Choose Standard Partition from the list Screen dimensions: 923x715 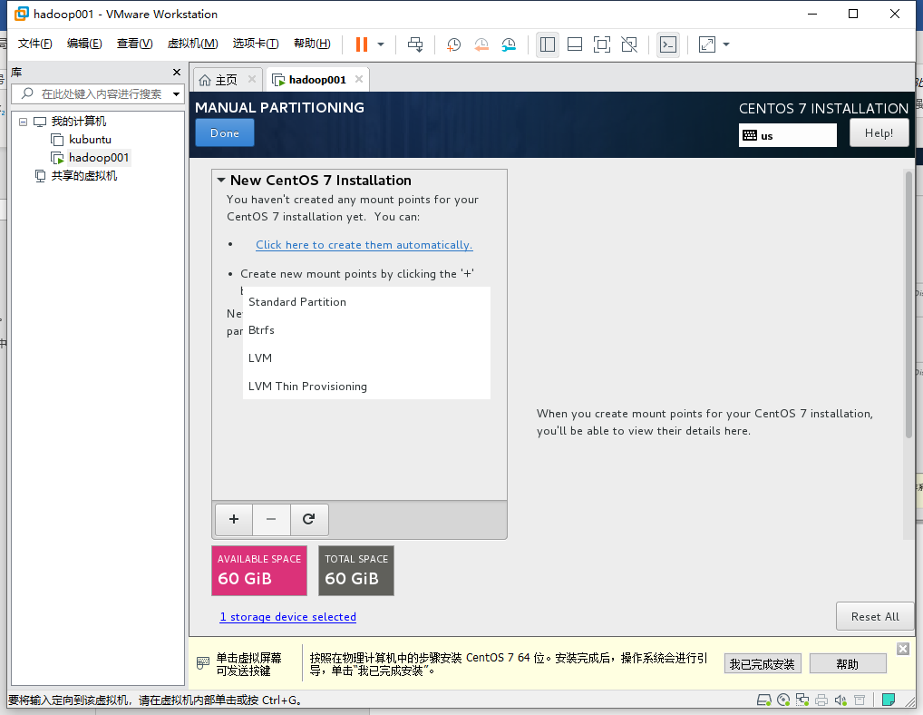tap(366, 301)
